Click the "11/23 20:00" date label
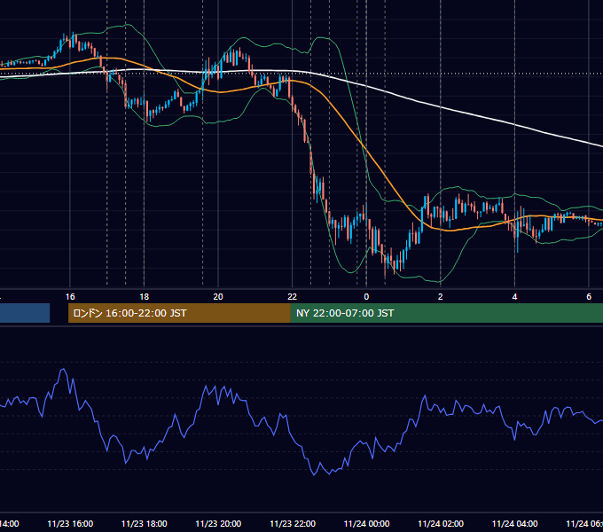This screenshot has width=603, height=532. [x=218, y=523]
